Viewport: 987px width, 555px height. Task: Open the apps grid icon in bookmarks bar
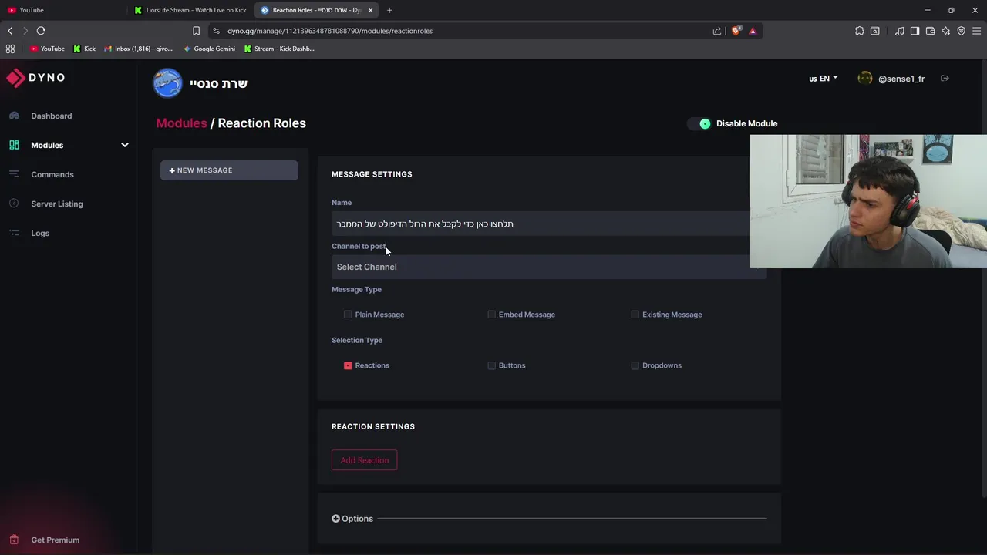tap(10, 49)
